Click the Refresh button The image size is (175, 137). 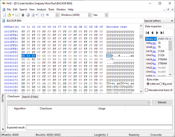[x=162, y=102]
